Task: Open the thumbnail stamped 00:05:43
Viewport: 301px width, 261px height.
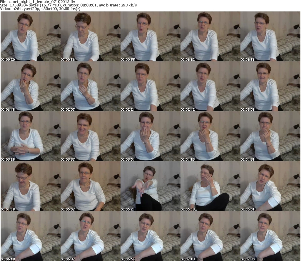Action: pos(210,186)
